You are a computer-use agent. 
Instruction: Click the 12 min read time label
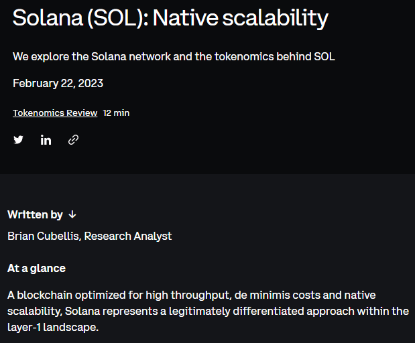[116, 113]
